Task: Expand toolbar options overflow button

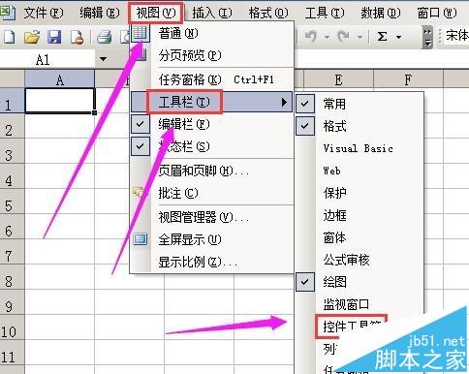Action: (427, 37)
